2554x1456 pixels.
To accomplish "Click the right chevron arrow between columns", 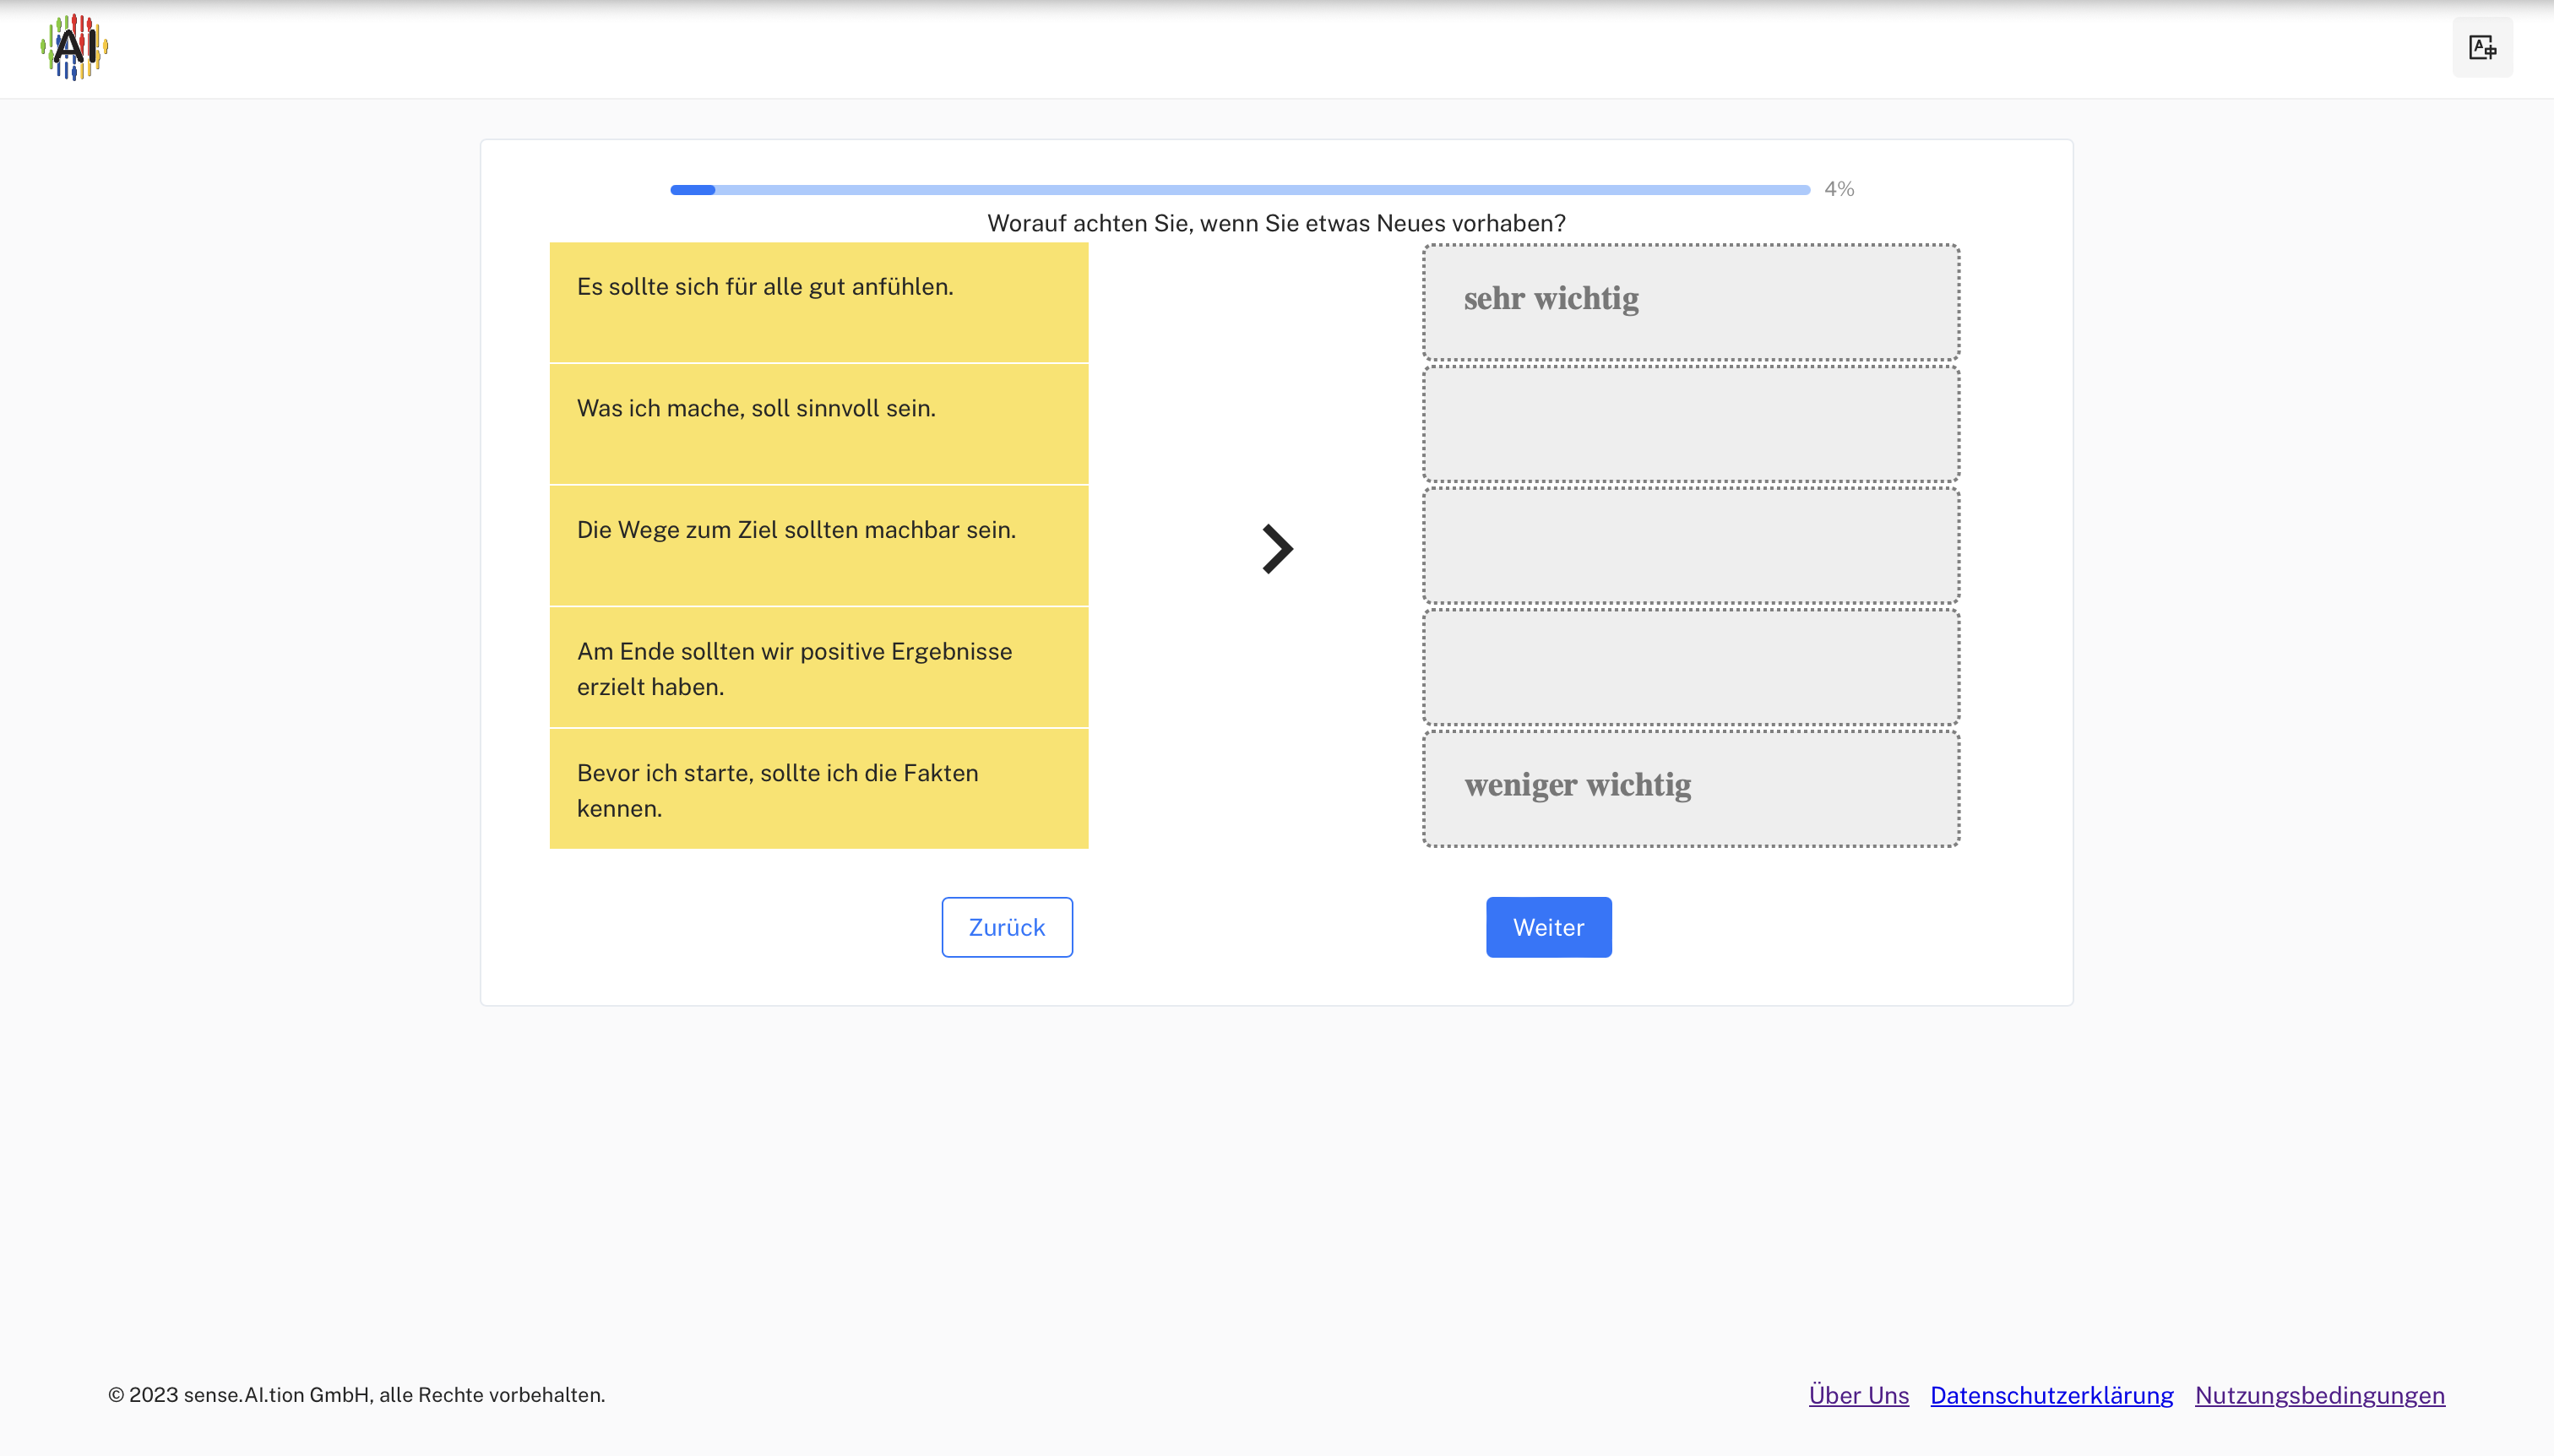I will coord(1277,549).
